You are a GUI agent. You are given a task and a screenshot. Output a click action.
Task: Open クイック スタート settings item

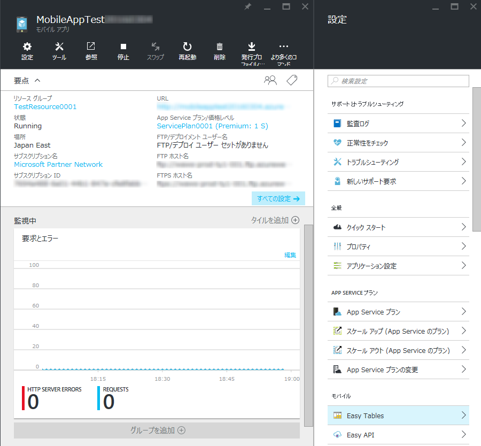pos(398,227)
